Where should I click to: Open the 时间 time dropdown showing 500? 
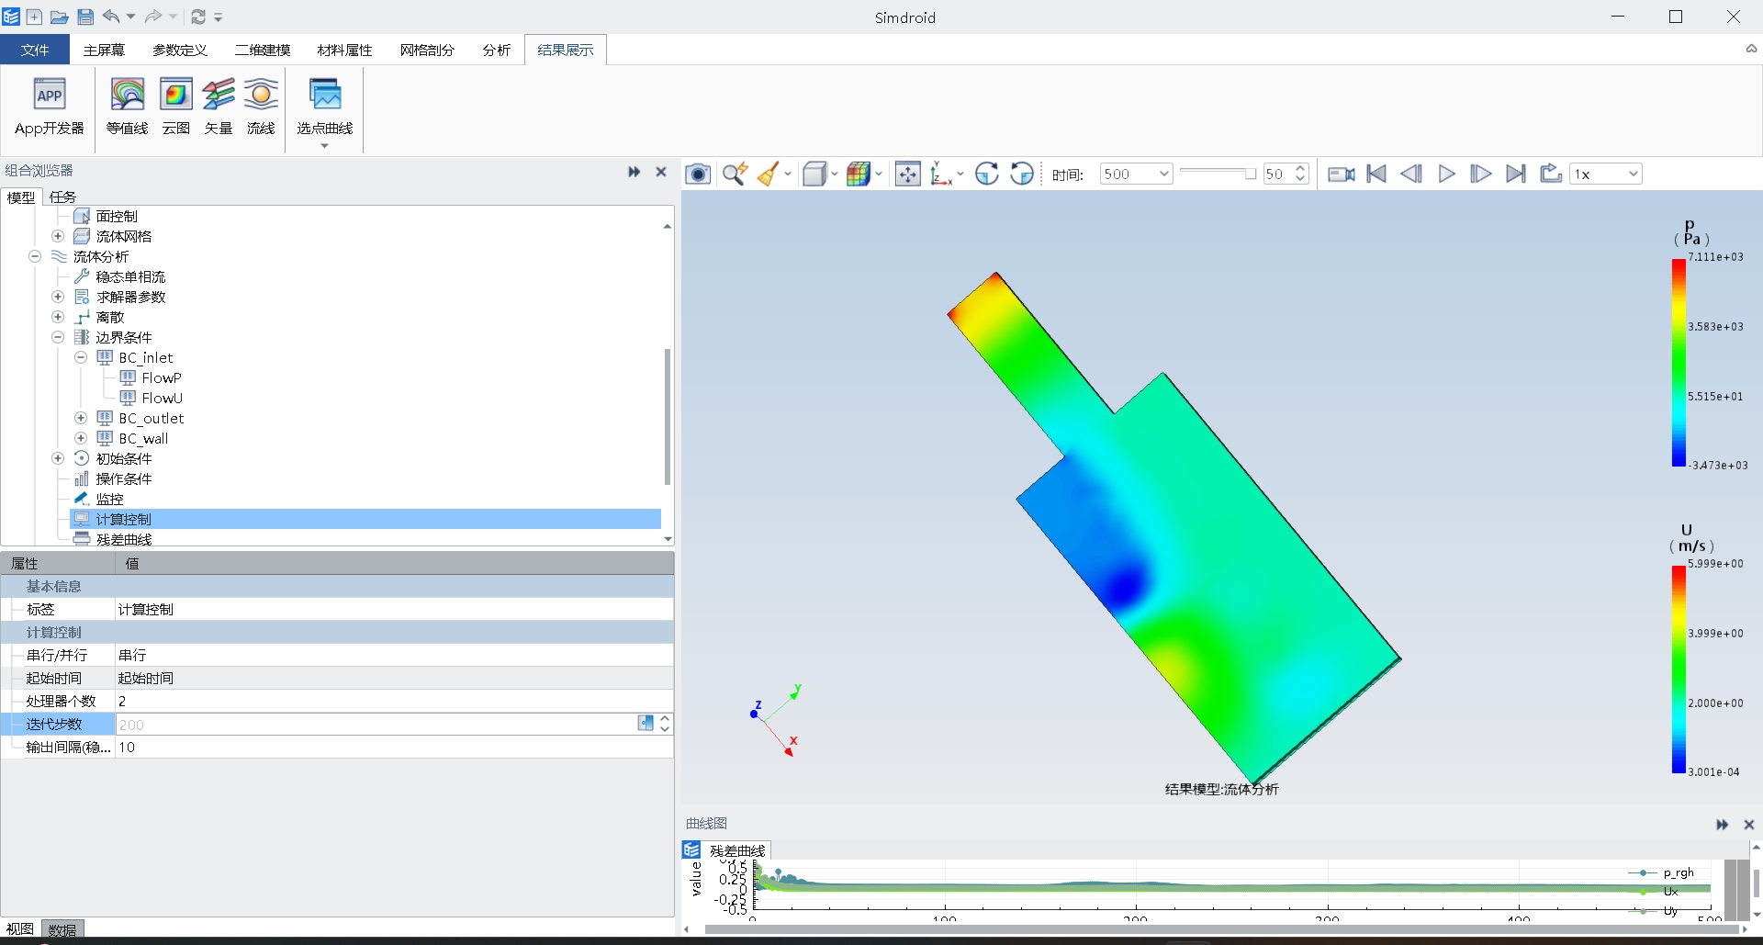[x=1136, y=174]
